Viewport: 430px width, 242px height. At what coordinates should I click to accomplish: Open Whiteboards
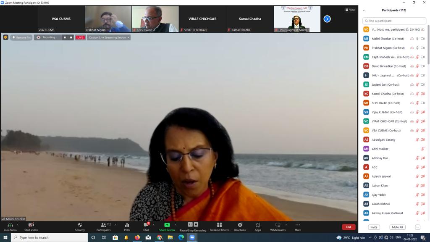point(278,225)
